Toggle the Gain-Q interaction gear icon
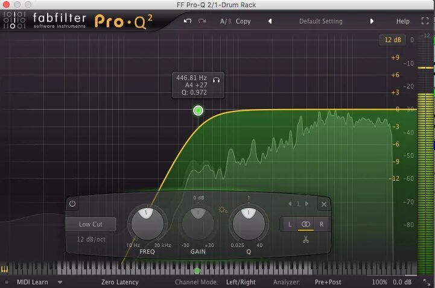Screen dimensions: 435x288 223,210
